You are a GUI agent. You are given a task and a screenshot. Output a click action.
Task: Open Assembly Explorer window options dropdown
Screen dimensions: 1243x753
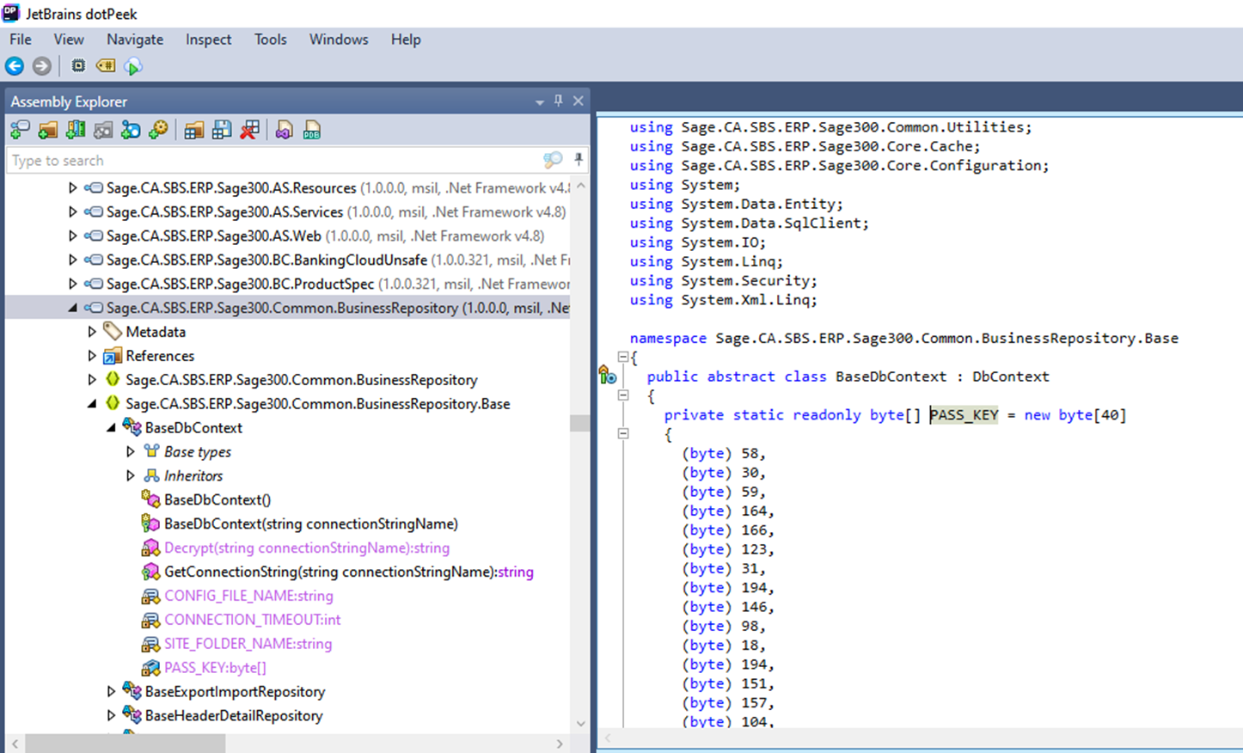click(540, 101)
